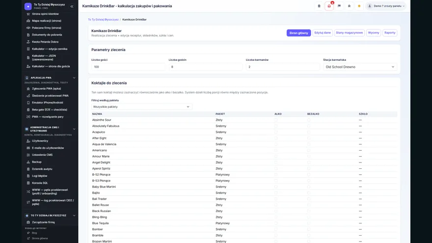Tick Alko checkbox for Absinthe Sour

276,120
